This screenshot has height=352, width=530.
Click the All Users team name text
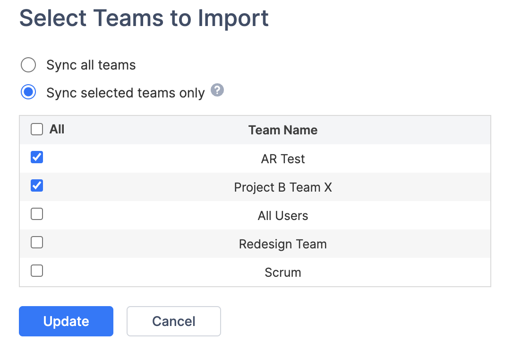282,216
